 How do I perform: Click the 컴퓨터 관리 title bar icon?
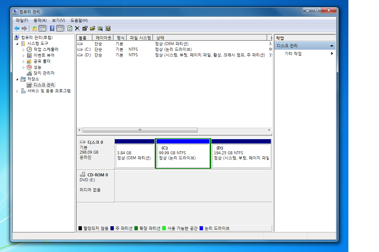click(x=15, y=12)
